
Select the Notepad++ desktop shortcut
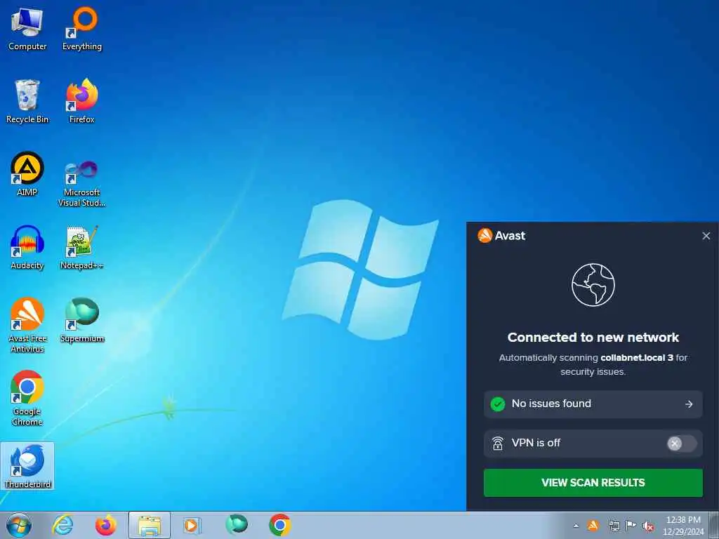coord(82,248)
